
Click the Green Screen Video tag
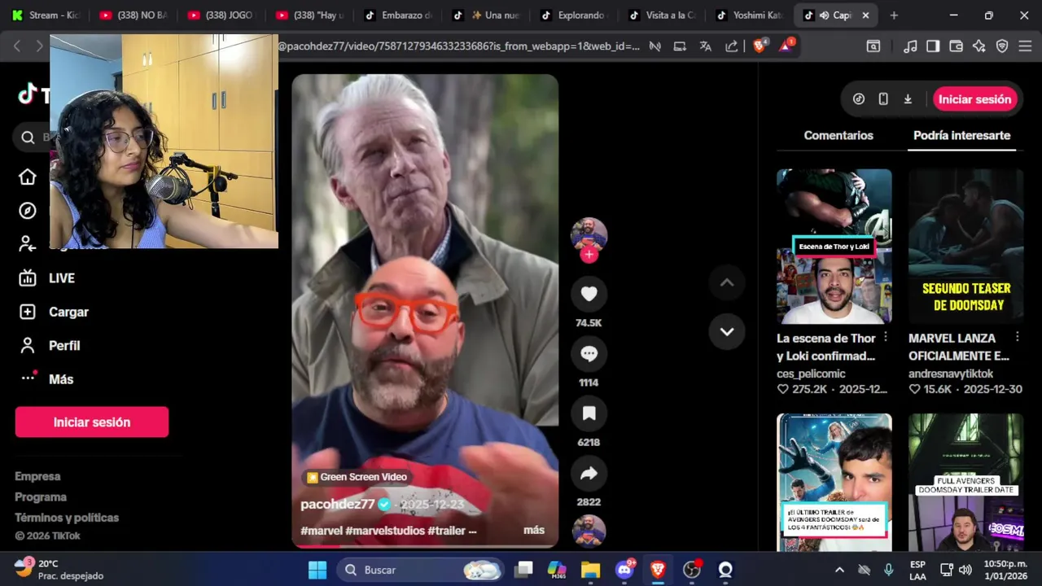357,477
